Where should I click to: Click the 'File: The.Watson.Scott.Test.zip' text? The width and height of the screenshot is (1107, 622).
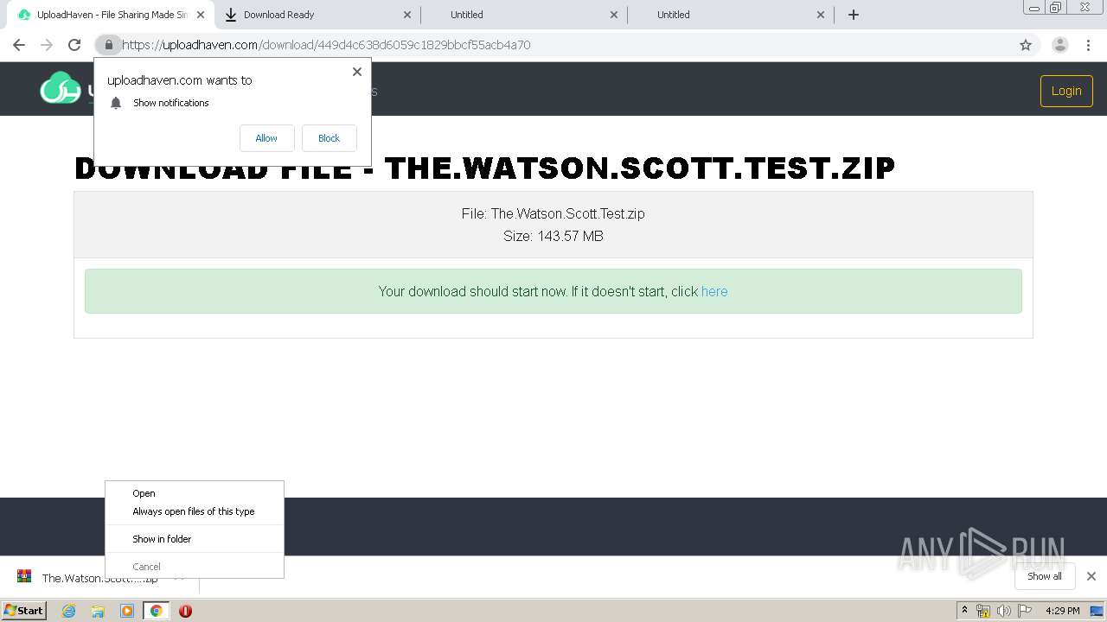(x=553, y=213)
